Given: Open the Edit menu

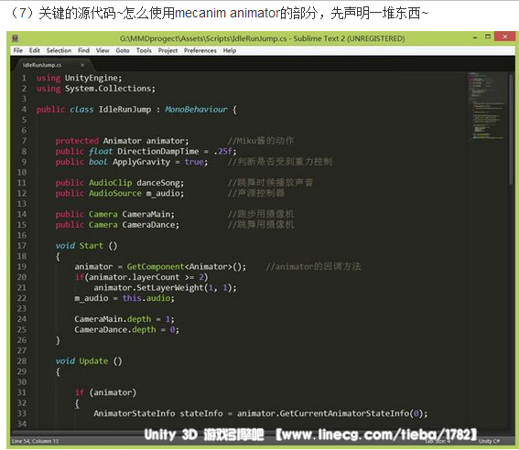Looking at the screenshot, I should click(35, 50).
